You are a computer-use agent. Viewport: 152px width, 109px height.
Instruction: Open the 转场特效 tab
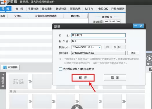(61, 9)
